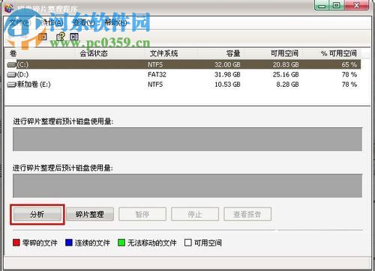The height and width of the screenshot is (271, 375).
Task: Sort by the 容量 column header
Action: [220, 53]
